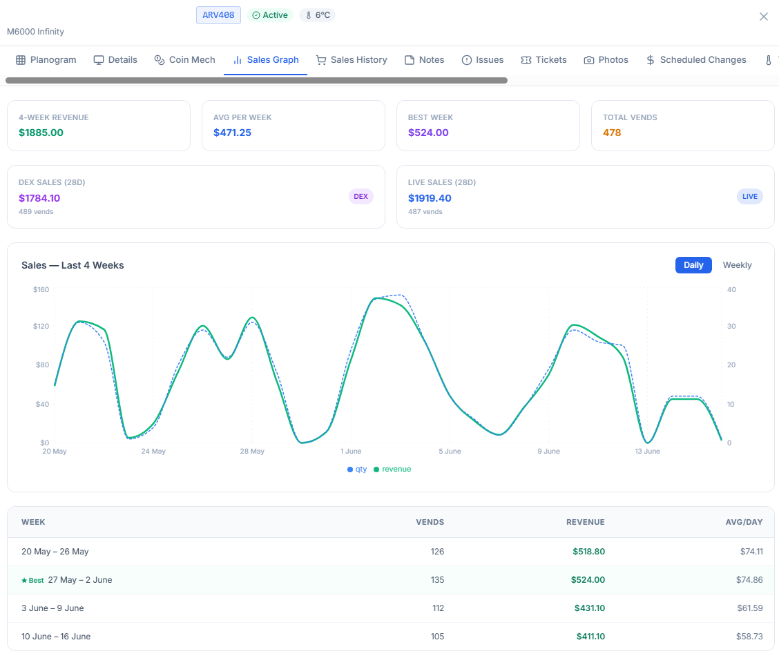Click the Active status badge
This screenshot has width=779, height=658.
270,15
